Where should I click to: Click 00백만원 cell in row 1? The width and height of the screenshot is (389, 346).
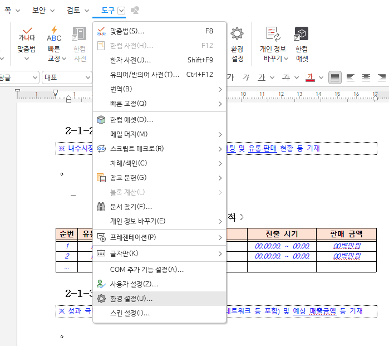point(346,246)
